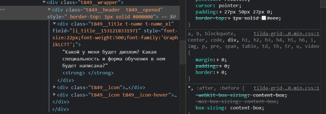Collapse the t849__wrapper div node
This screenshot has height=114, width=326.
[44, 3]
